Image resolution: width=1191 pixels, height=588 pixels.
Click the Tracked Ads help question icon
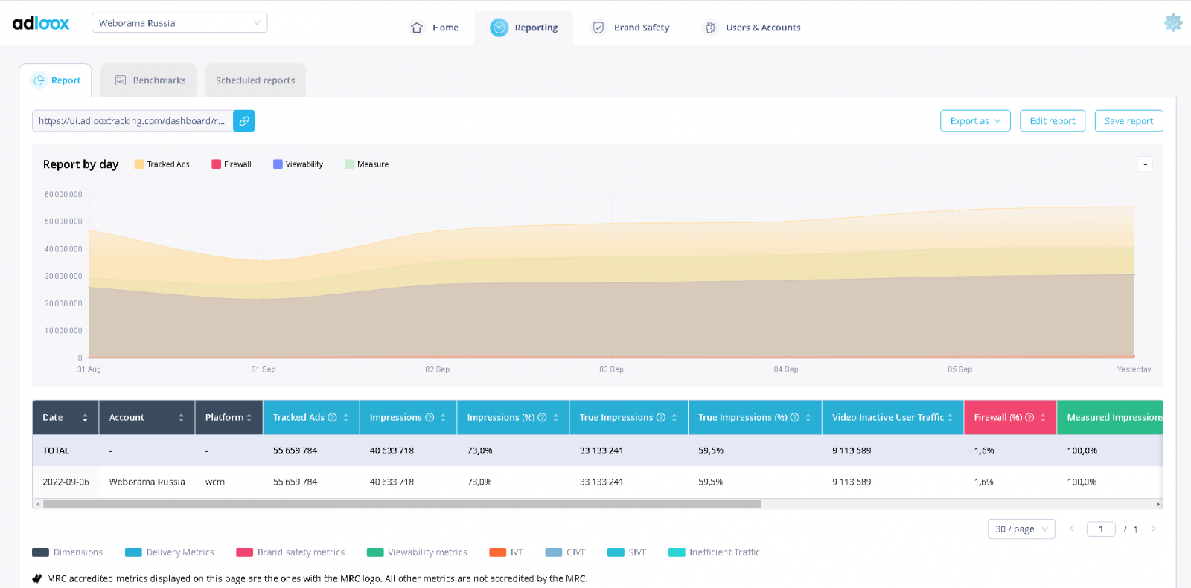(333, 418)
